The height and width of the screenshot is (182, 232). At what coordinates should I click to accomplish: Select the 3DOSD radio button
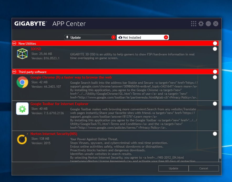215,49
